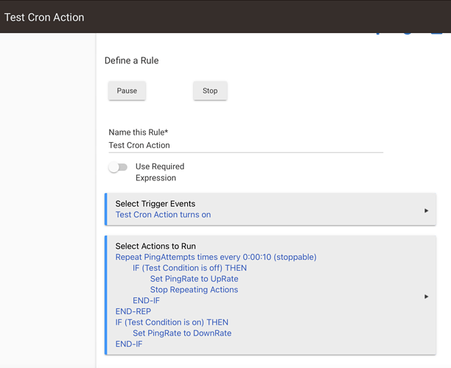The width and height of the screenshot is (451, 368).
Task: Expand Select Actions to Run using its arrow
Action: tap(426, 297)
